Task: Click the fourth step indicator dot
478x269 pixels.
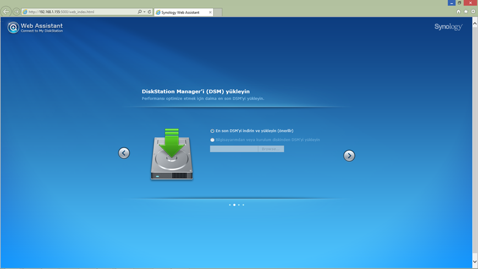Action: click(x=243, y=205)
